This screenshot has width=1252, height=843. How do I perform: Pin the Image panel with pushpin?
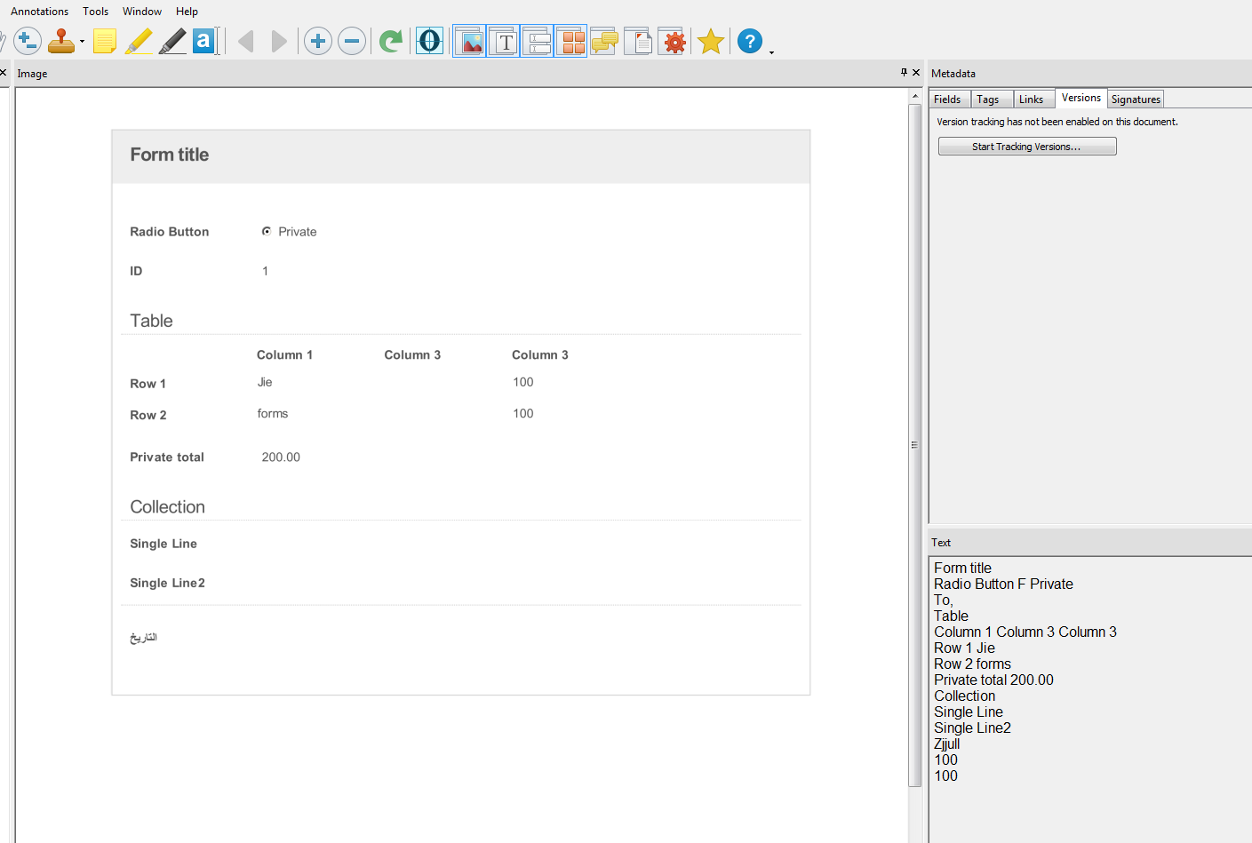coord(904,73)
